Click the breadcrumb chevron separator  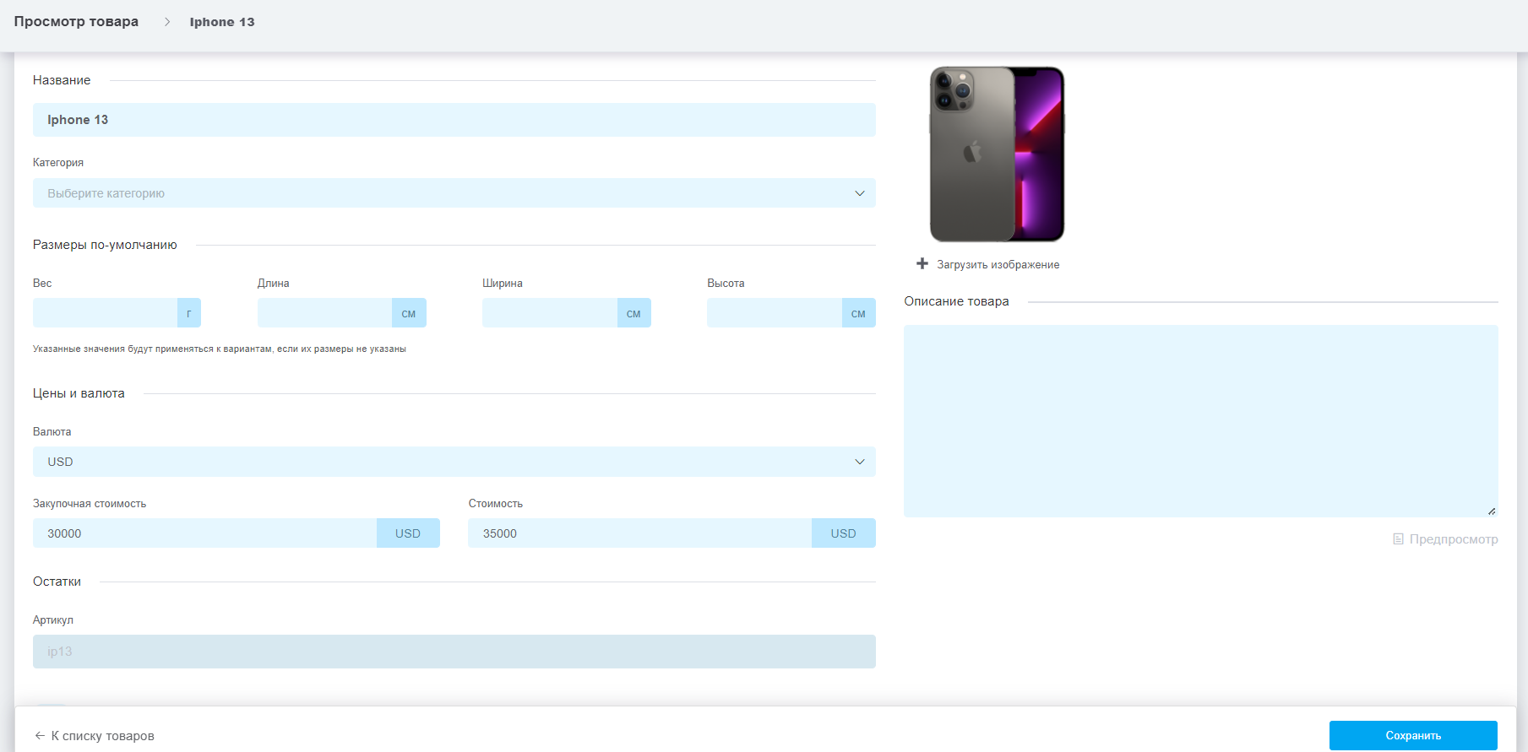(167, 22)
